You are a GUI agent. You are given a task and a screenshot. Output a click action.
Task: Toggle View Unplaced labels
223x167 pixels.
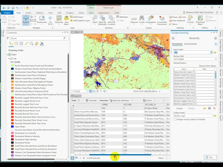tap(177, 21)
